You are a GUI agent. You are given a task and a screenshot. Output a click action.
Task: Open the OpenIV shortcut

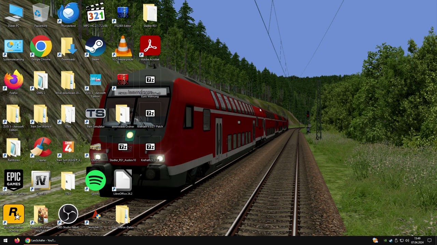41,183
